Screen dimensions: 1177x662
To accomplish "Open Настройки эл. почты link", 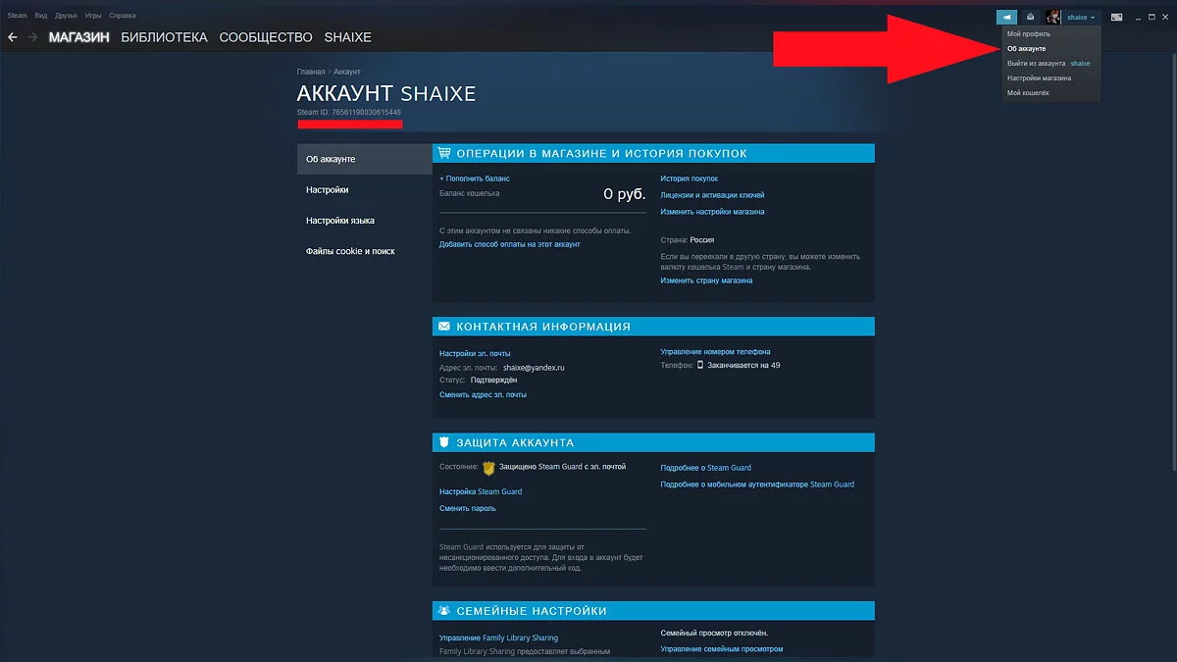I will [x=475, y=353].
